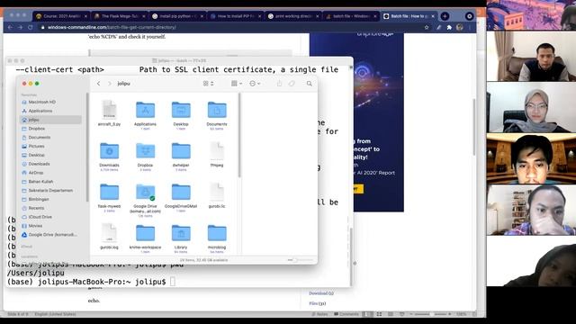This screenshot has height=324, width=576.
Task: Select jolipu home in Finder sidebar
Action: tap(50, 120)
